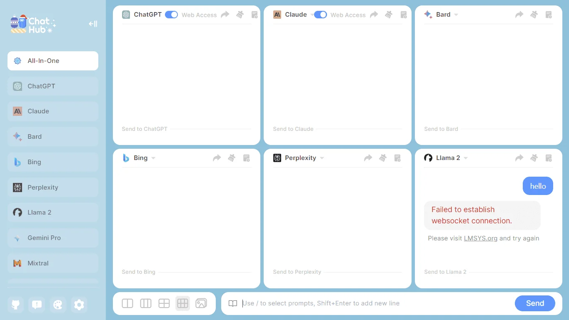Share the Llama 2 conversation
Screen dimensions: 569x320
click(519, 158)
